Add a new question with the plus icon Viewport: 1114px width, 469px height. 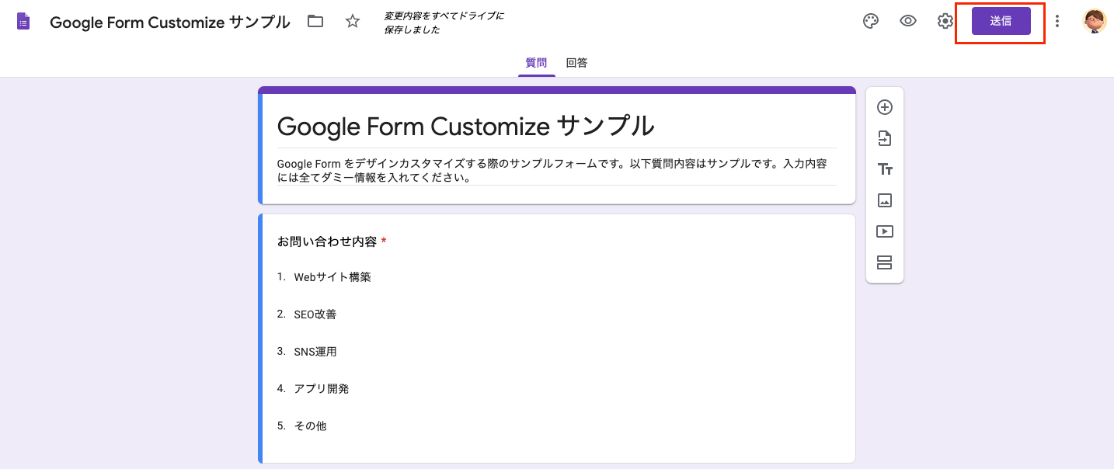tap(884, 107)
